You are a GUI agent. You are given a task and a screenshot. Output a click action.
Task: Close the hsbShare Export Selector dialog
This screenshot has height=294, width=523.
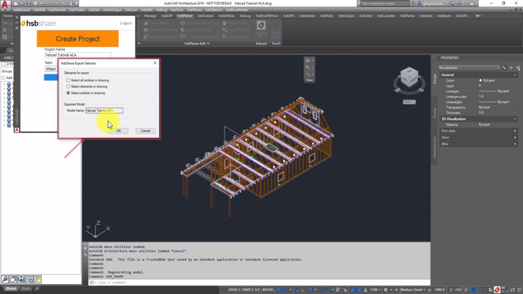[x=155, y=63]
